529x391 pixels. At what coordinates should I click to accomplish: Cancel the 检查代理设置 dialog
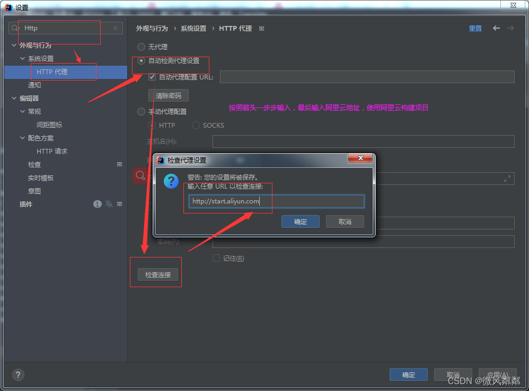[x=345, y=221]
